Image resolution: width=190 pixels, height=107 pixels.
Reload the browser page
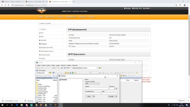[9, 5]
